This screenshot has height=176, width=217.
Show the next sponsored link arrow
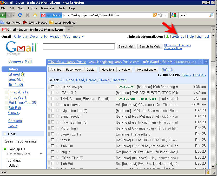click(206, 62)
